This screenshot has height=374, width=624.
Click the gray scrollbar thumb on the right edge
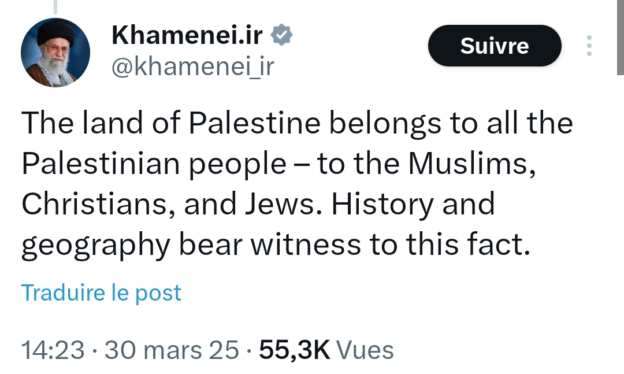point(621,38)
